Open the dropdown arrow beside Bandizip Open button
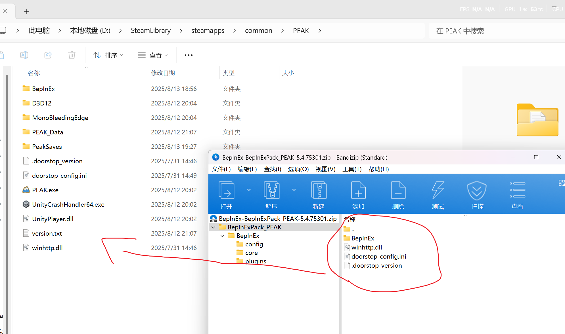Viewport: 565px width, 334px height. tap(249, 190)
